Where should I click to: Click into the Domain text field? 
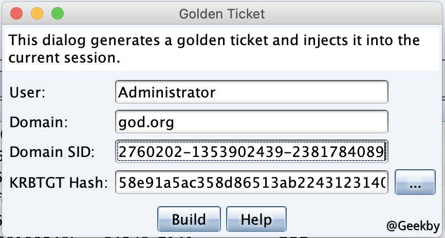click(x=251, y=123)
